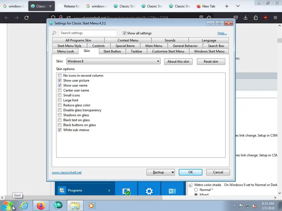Tick Black buttons on glass
282x211 pixels.
coord(59,125)
